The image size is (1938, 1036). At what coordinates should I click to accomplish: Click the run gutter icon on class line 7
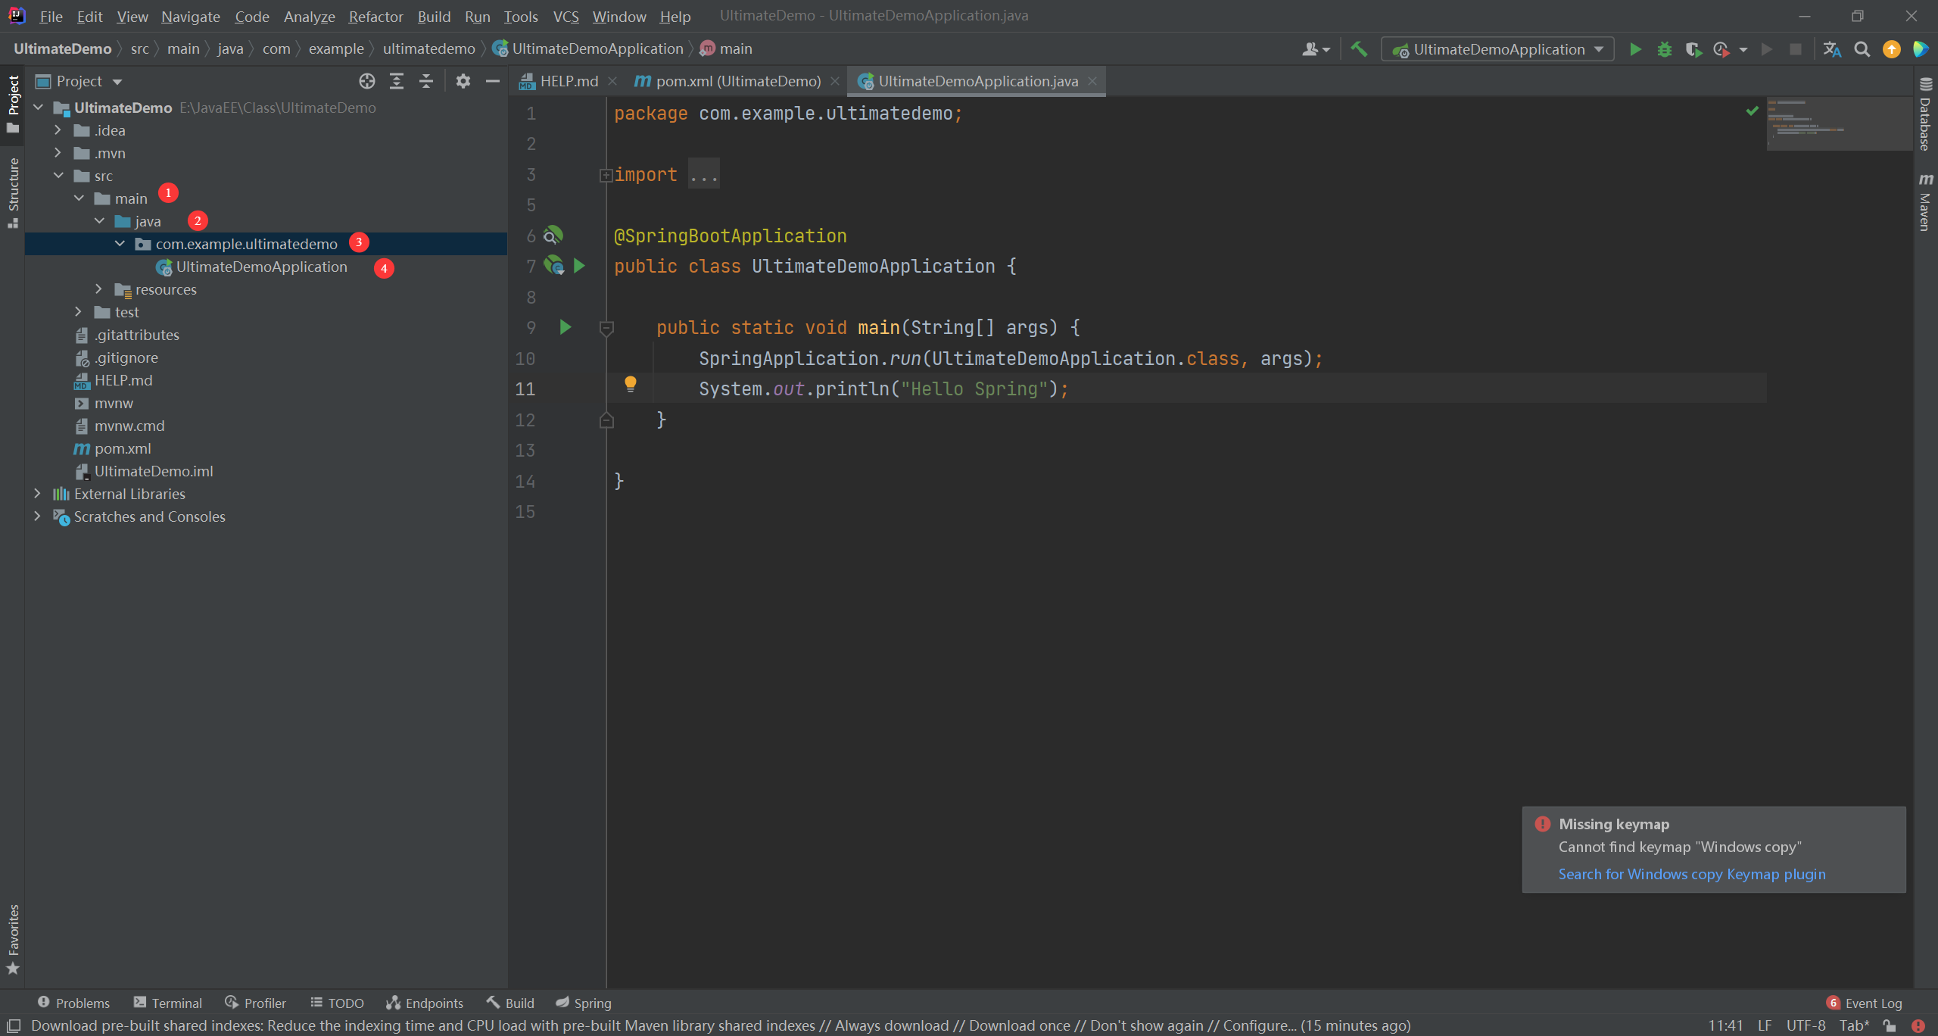click(x=579, y=266)
